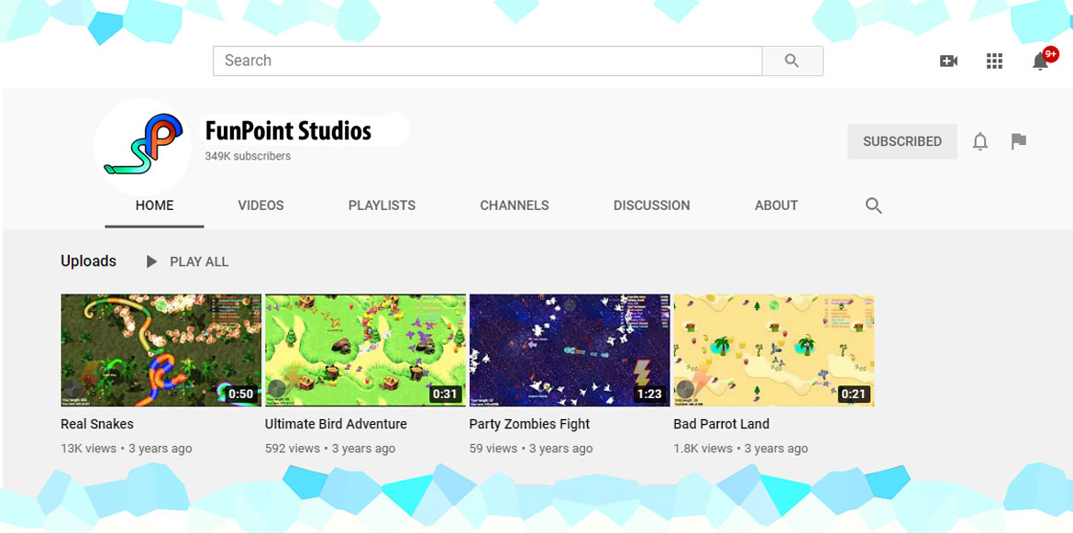
Task: Open the apps grid icon
Action: (994, 61)
